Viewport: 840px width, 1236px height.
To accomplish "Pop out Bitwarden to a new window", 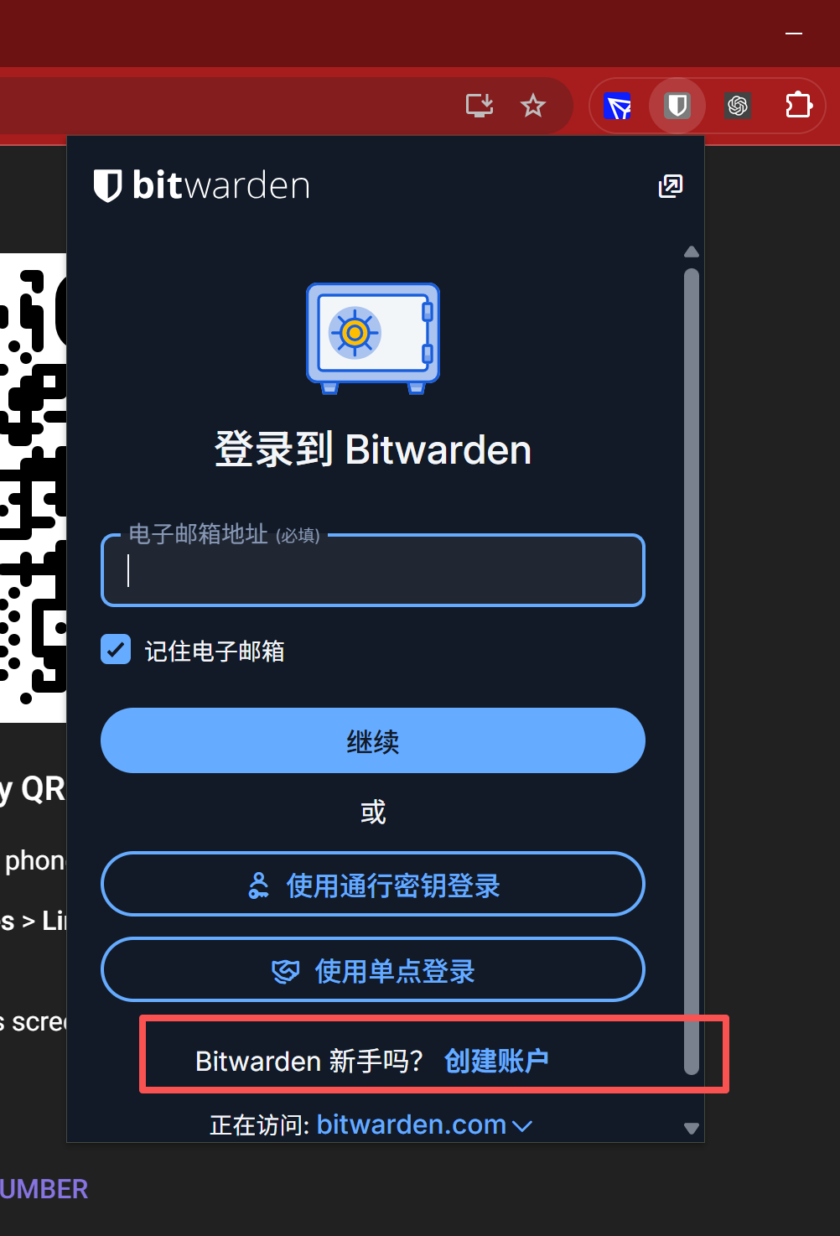I will (671, 186).
